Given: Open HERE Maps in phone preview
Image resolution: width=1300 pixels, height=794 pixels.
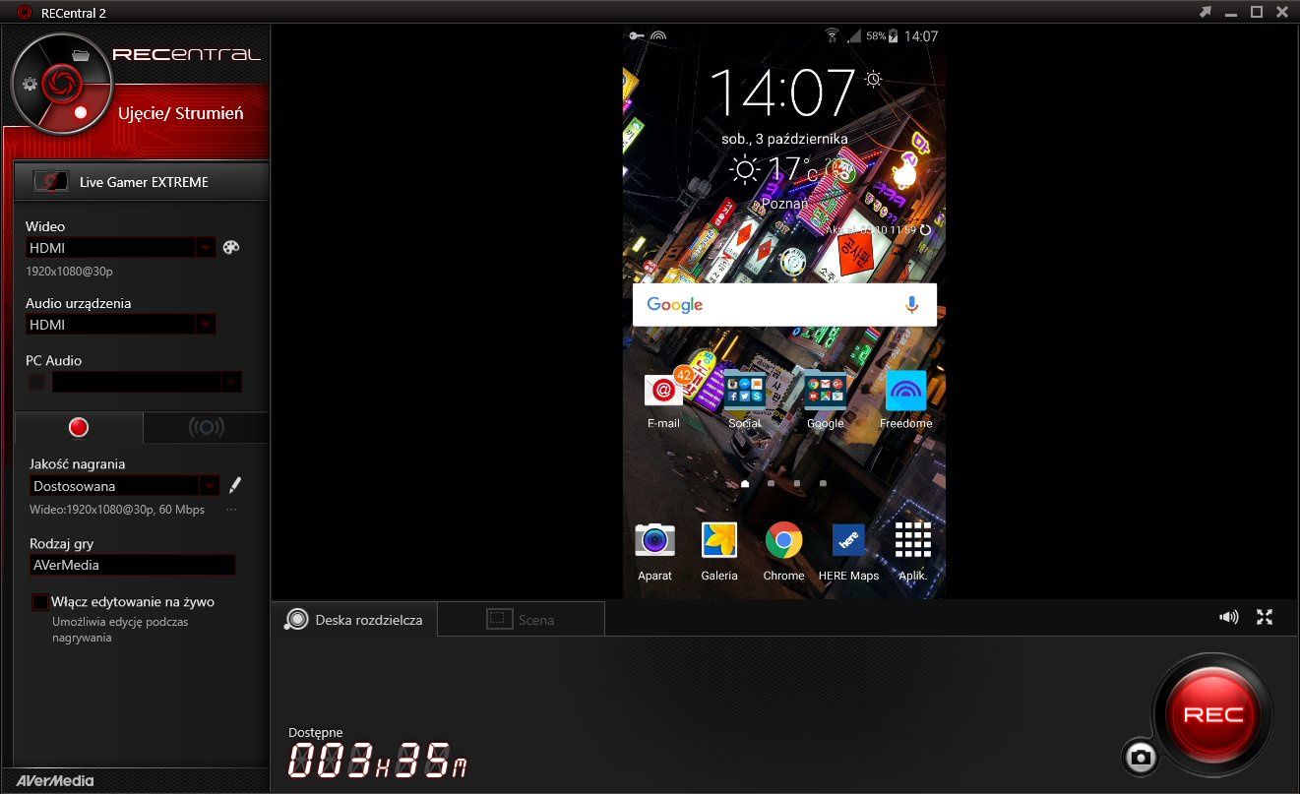Looking at the screenshot, I should coord(848,550).
